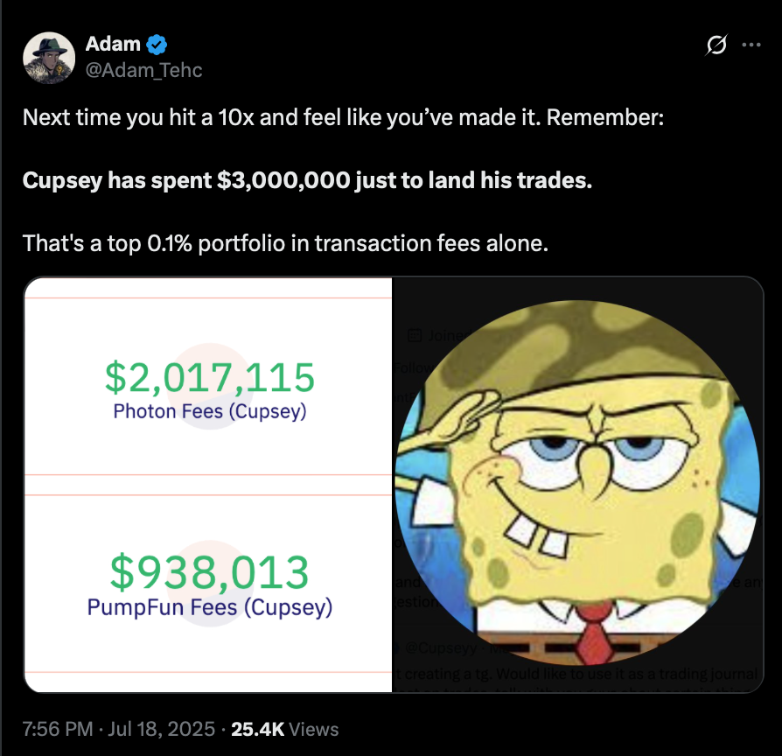This screenshot has height=756, width=782.
Task: Click the @Adam_Tehc handle
Action: [143, 70]
